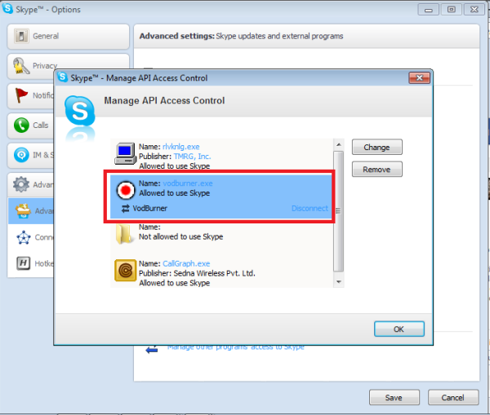Click the Change button
The width and height of the screenshot is (490, 415).
[376, 148]
